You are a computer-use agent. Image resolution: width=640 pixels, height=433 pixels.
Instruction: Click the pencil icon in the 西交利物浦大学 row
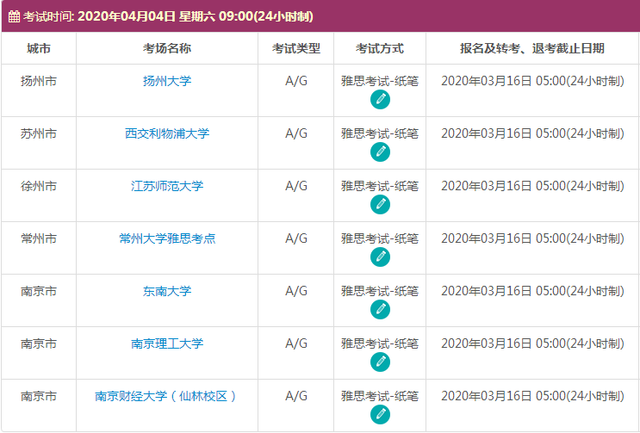click(380, 152)
